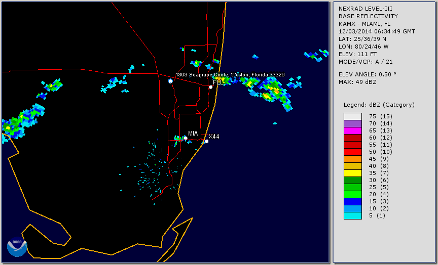438x265 pixels.
Task: Select the 35 dBZ yellow legend swatch
Action: tap(352, 173)
